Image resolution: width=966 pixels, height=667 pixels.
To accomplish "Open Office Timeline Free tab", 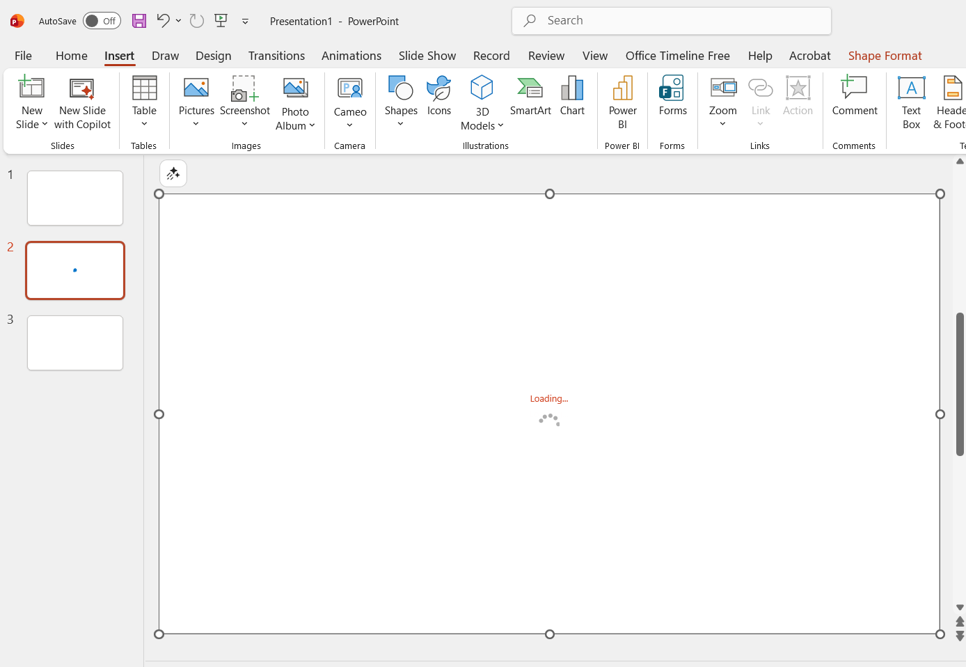I will [x=678, y=56].
